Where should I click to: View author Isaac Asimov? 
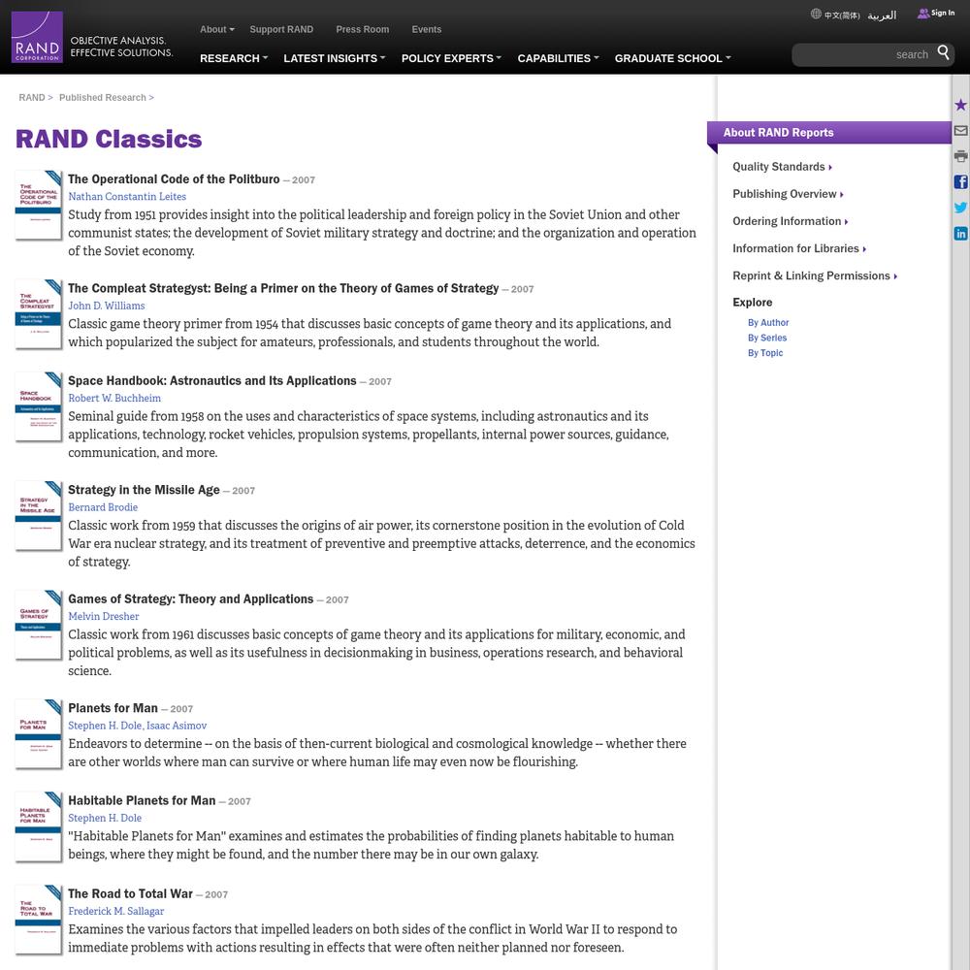click(177, 725)
